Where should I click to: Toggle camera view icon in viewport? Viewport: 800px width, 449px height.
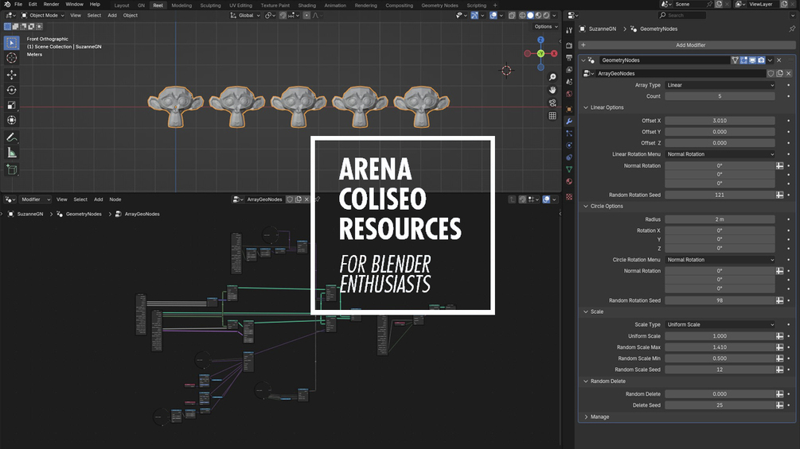[x=552, y=103]
